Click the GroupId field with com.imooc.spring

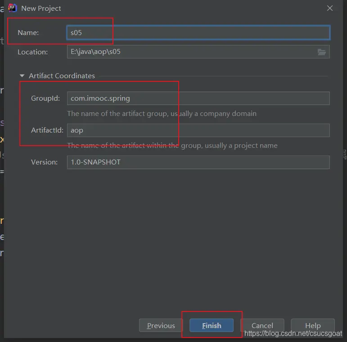pos(198,98)
